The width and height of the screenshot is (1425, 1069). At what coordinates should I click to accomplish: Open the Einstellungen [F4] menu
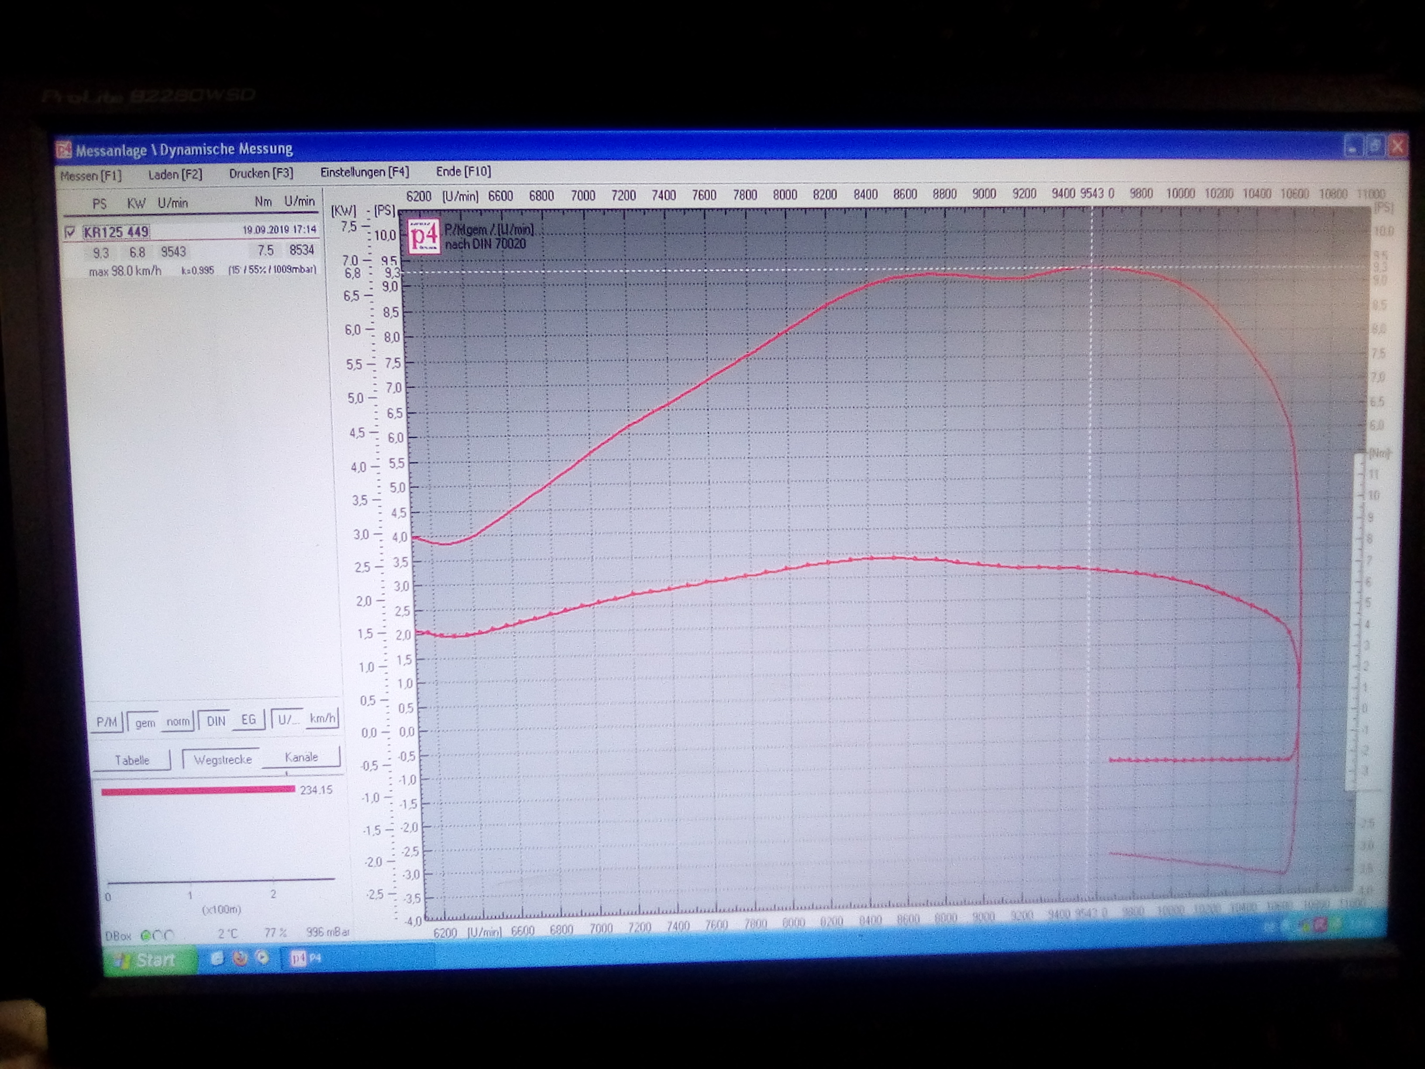(x=365, y=172)
